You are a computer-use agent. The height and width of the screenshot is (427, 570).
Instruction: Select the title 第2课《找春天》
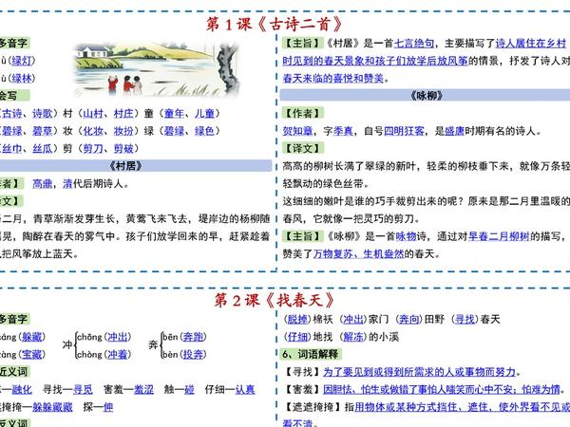274,300
